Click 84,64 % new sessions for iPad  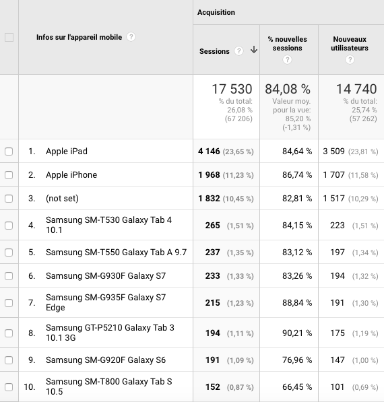pos(297,152)
